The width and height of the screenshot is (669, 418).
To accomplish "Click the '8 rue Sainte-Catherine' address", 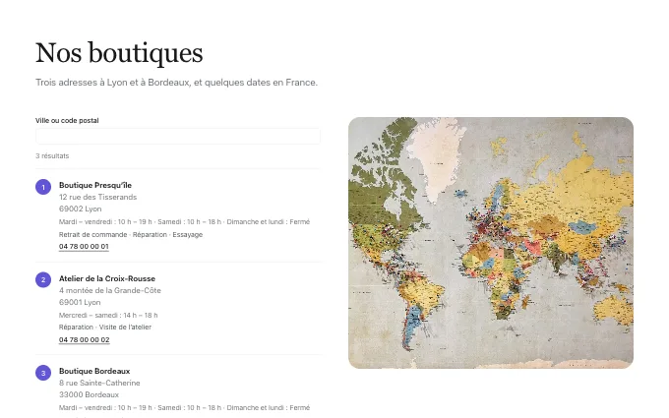I will 99,383.
